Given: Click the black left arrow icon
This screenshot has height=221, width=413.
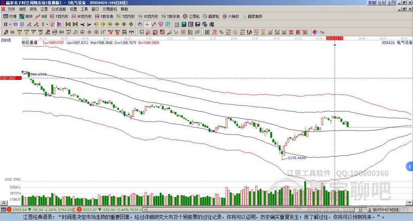Looking at the screenshot, I should [x=82, y=25].
